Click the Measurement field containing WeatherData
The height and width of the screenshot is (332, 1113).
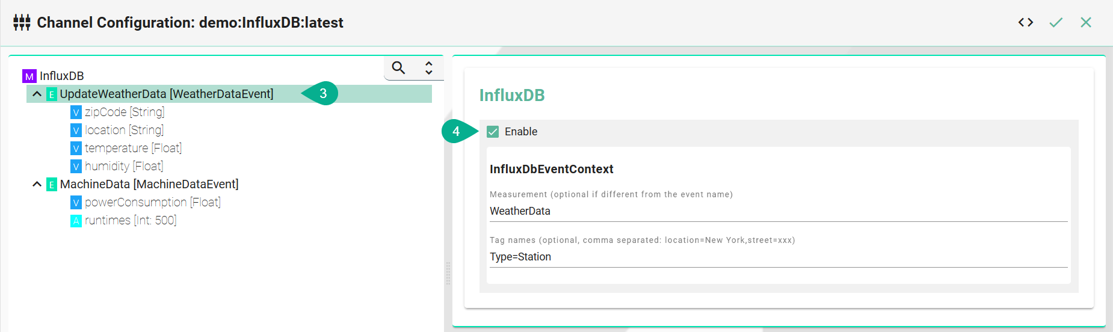click(778, 211)
